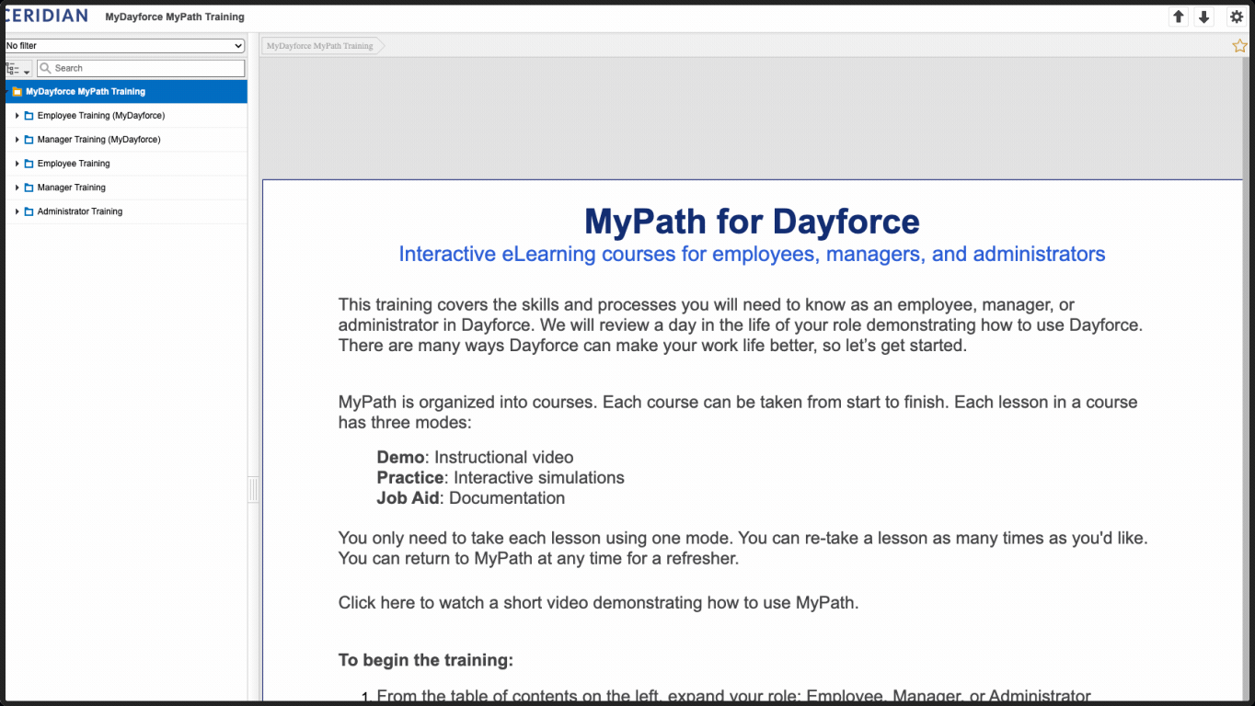The width and height of the screenshot is (1255, 706).
Task: Click the sidebar splitter handle
Action: pyautogui.click(x=253, y=490)
